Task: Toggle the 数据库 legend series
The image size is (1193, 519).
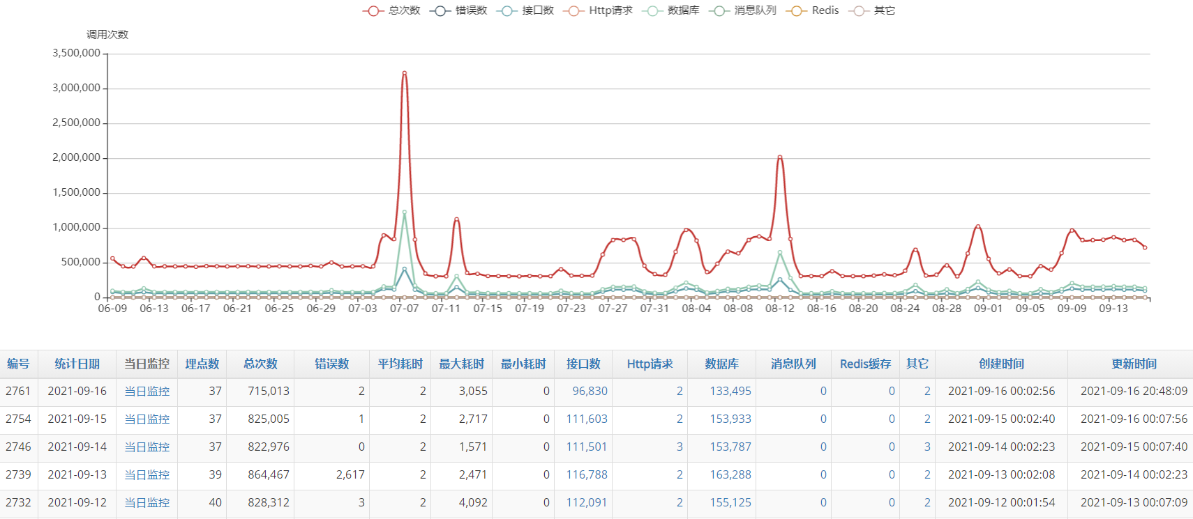Action: (x=670, y=10)
